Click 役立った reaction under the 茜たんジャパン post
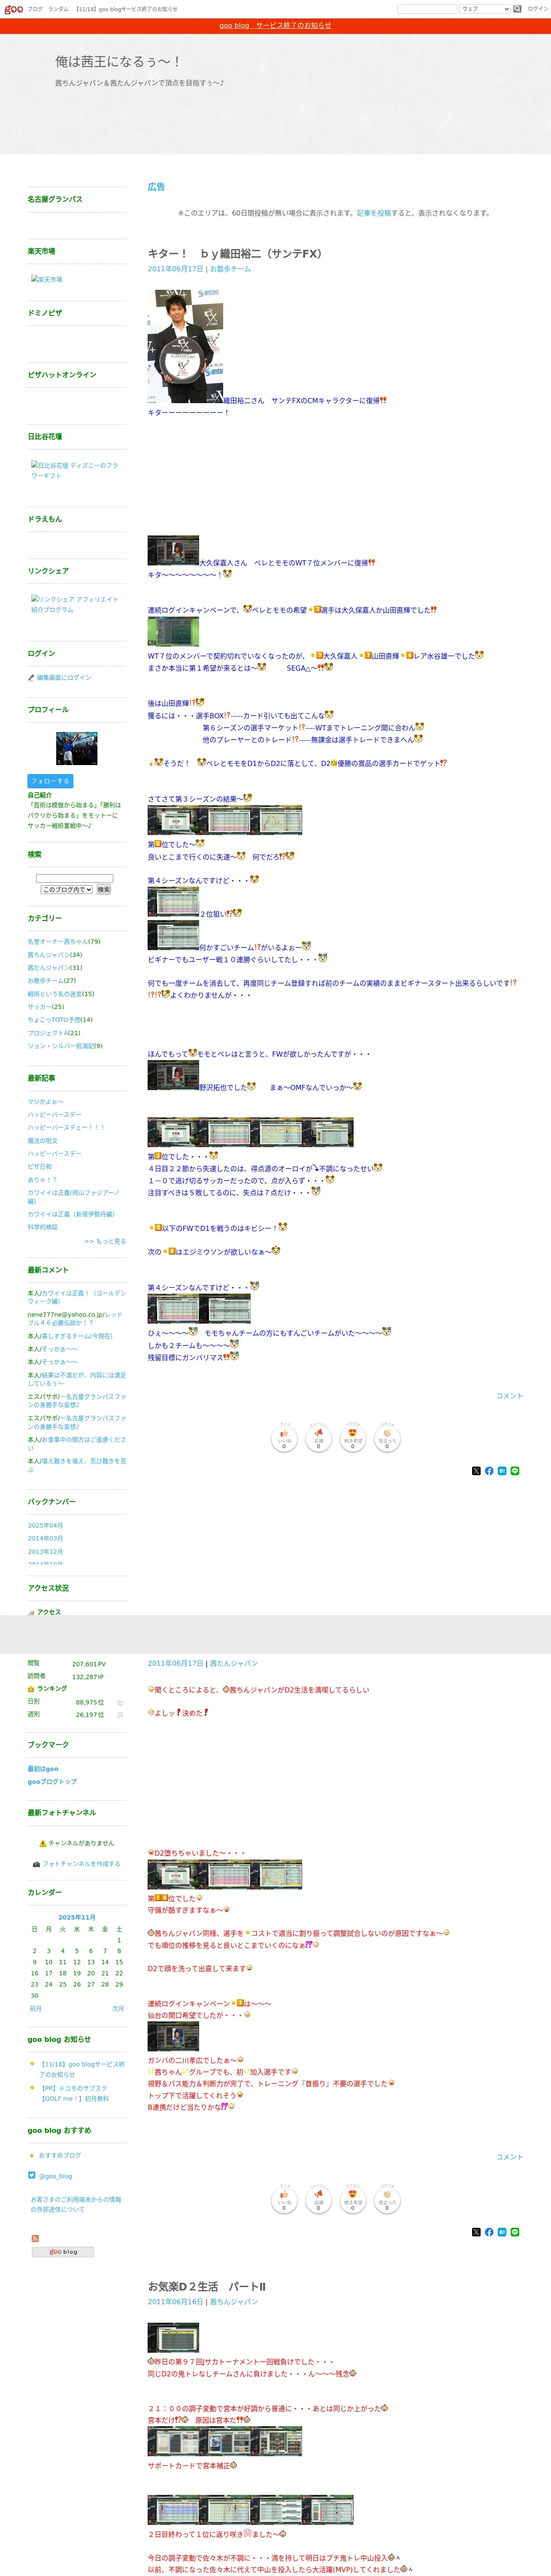The width and height of the screenshot is (551, 2576). click(x=387, y=2199)
